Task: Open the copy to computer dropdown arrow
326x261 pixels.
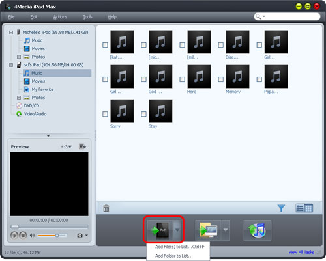Action: click(226, 230)
